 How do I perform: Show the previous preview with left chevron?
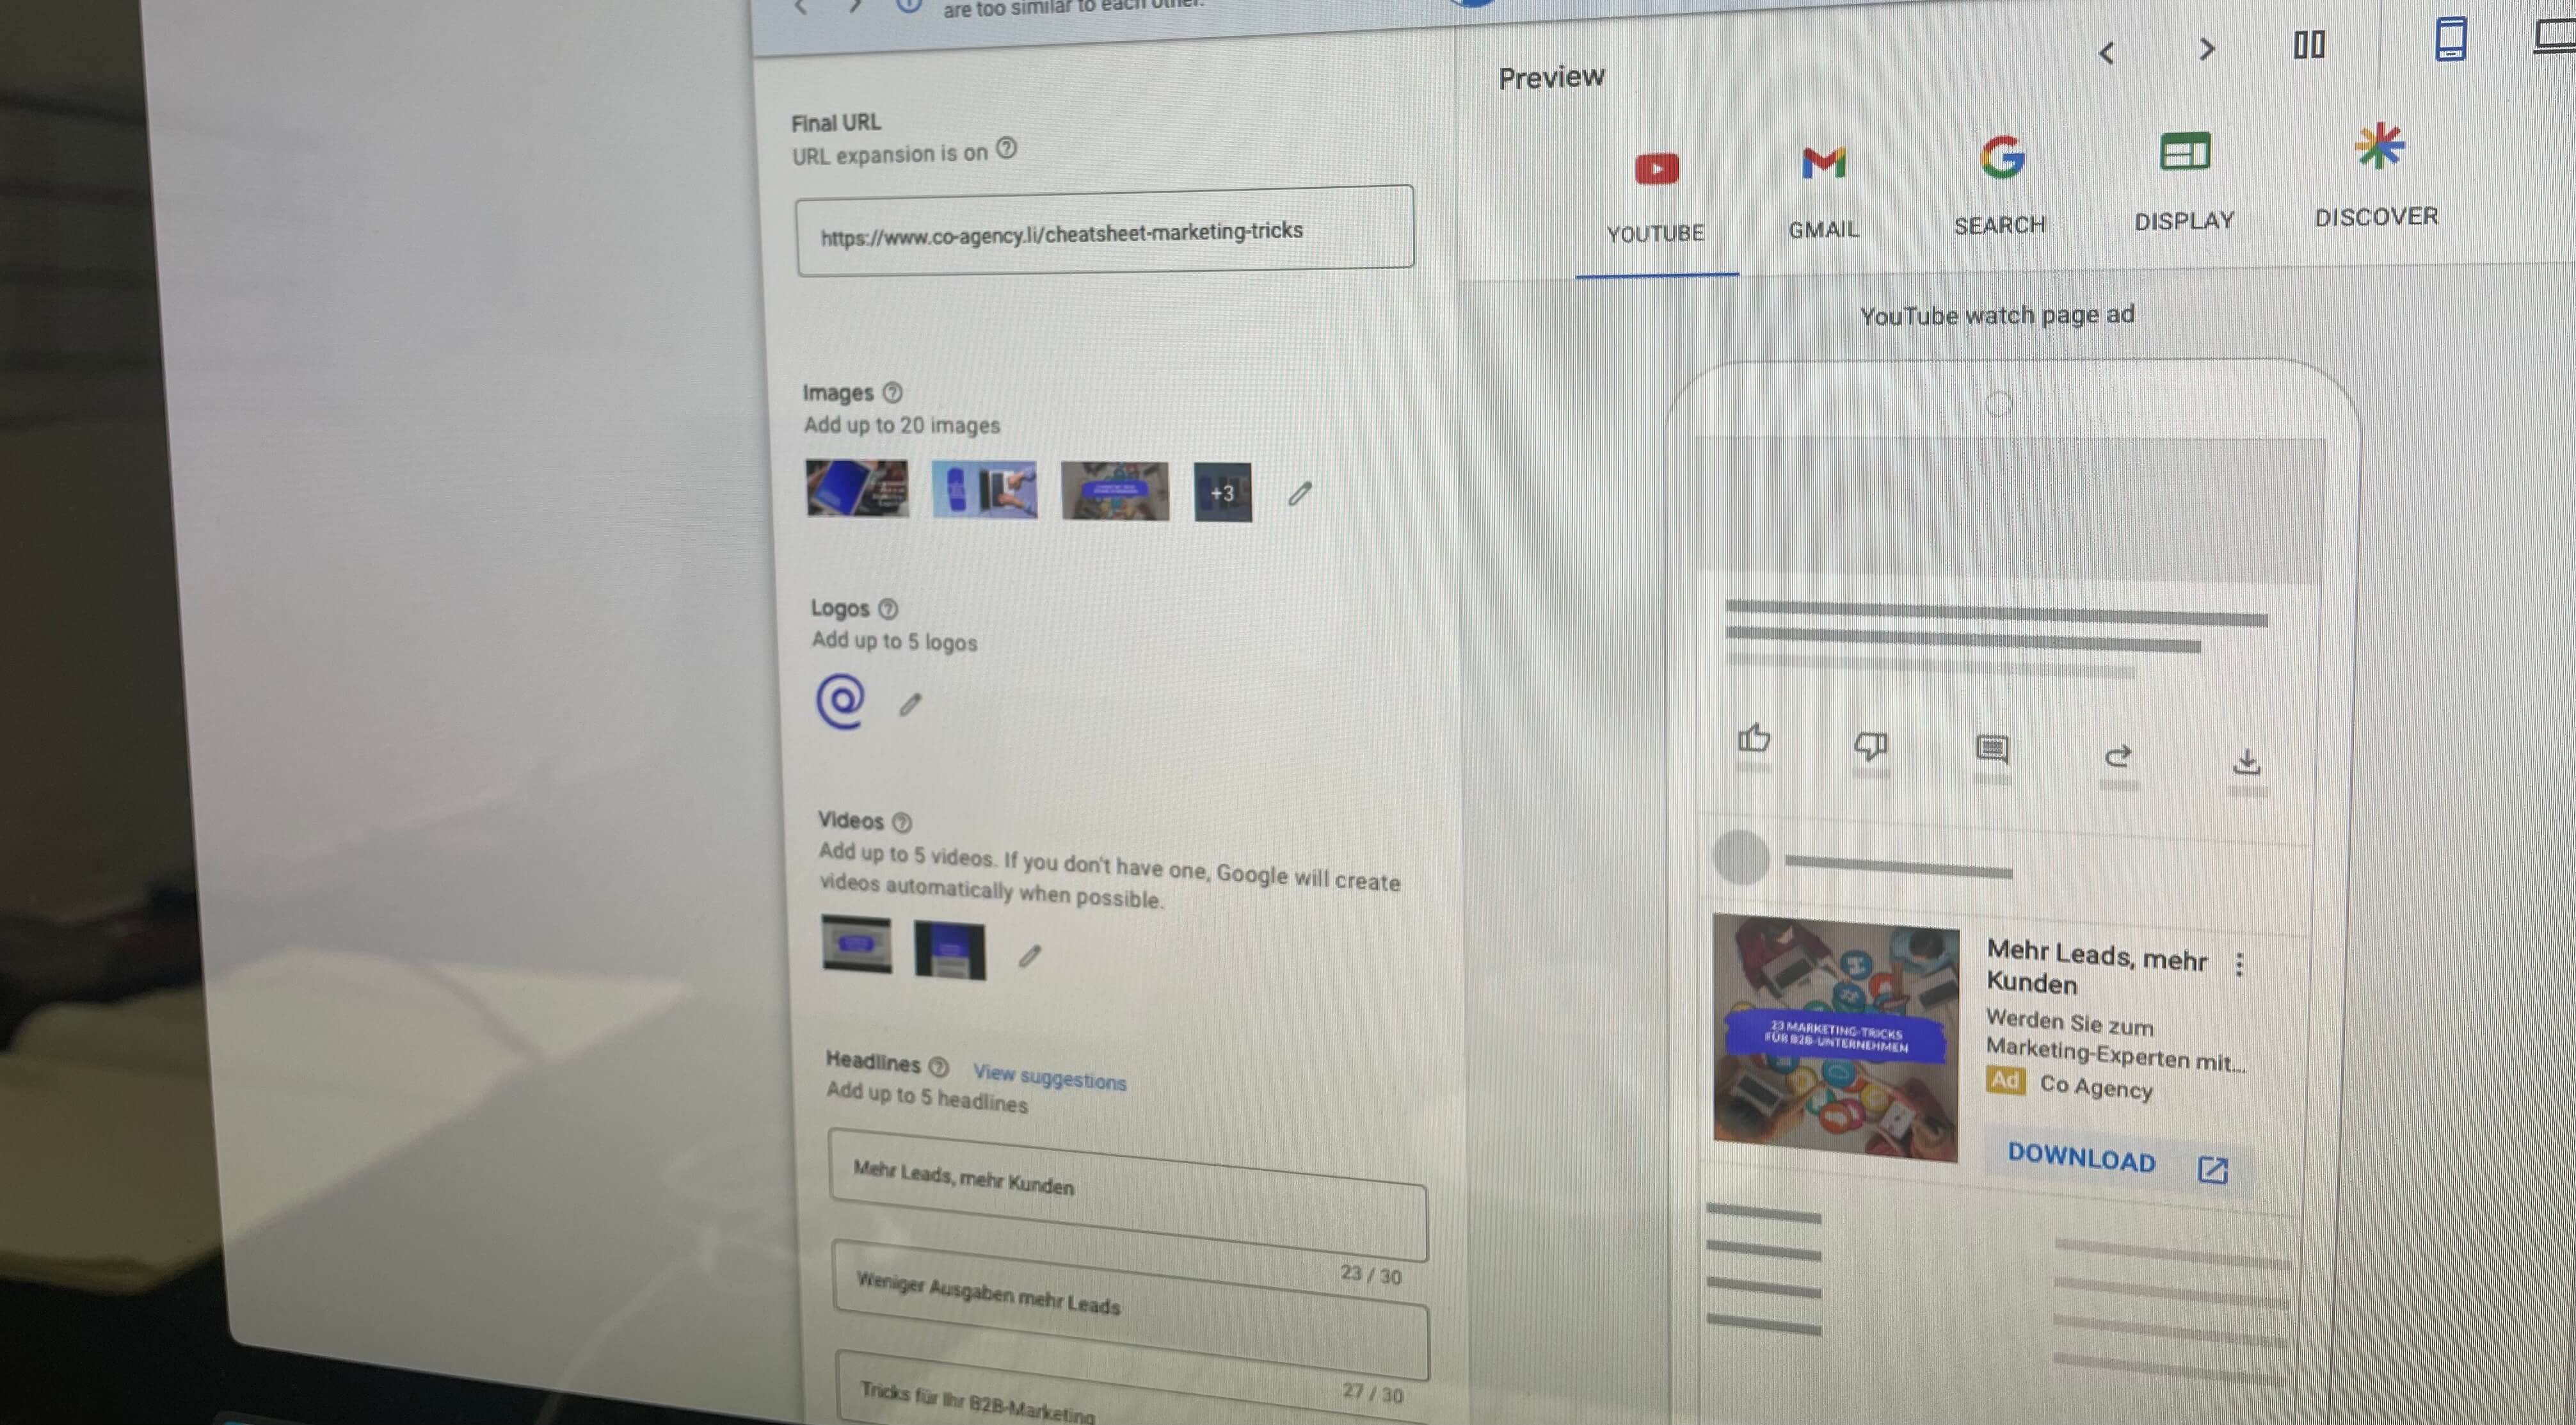click(x=2107, y=53)
